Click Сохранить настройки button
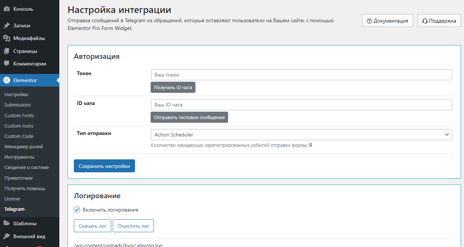This screenshot has width=464, height=247. click(x=104, y=166)
